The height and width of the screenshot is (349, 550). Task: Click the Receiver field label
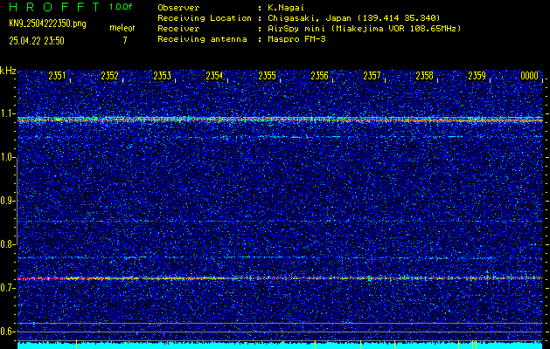tap(178, 29)
